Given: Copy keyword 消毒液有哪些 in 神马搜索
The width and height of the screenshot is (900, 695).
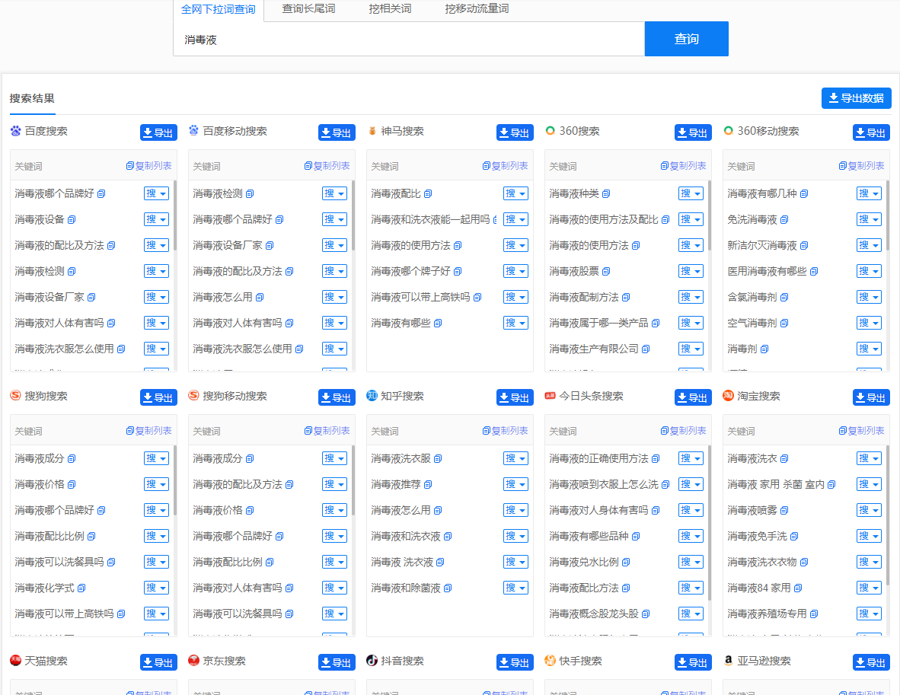Looking at the screenshot, I should point(438,324).
